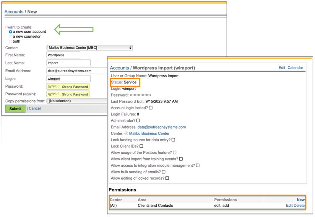Expand the 'Copy permissions from' dropdown
The width and height of the screenshot is (315, 217).
tap(76, 101)
